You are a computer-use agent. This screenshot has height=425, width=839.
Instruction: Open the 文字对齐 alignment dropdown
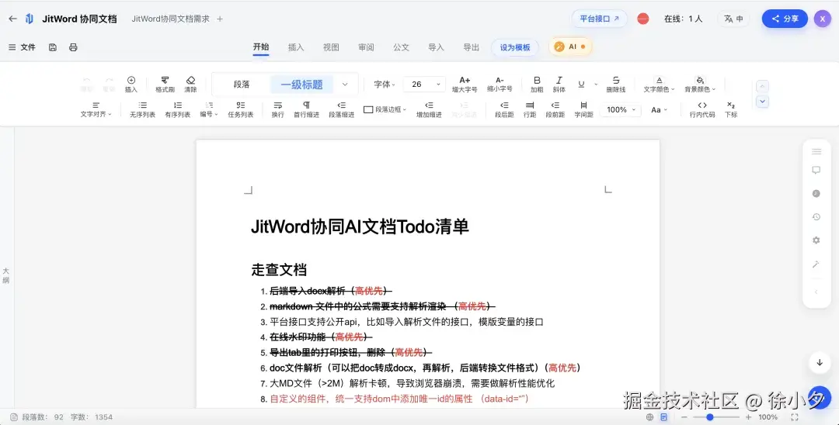[x=96, y=109]
